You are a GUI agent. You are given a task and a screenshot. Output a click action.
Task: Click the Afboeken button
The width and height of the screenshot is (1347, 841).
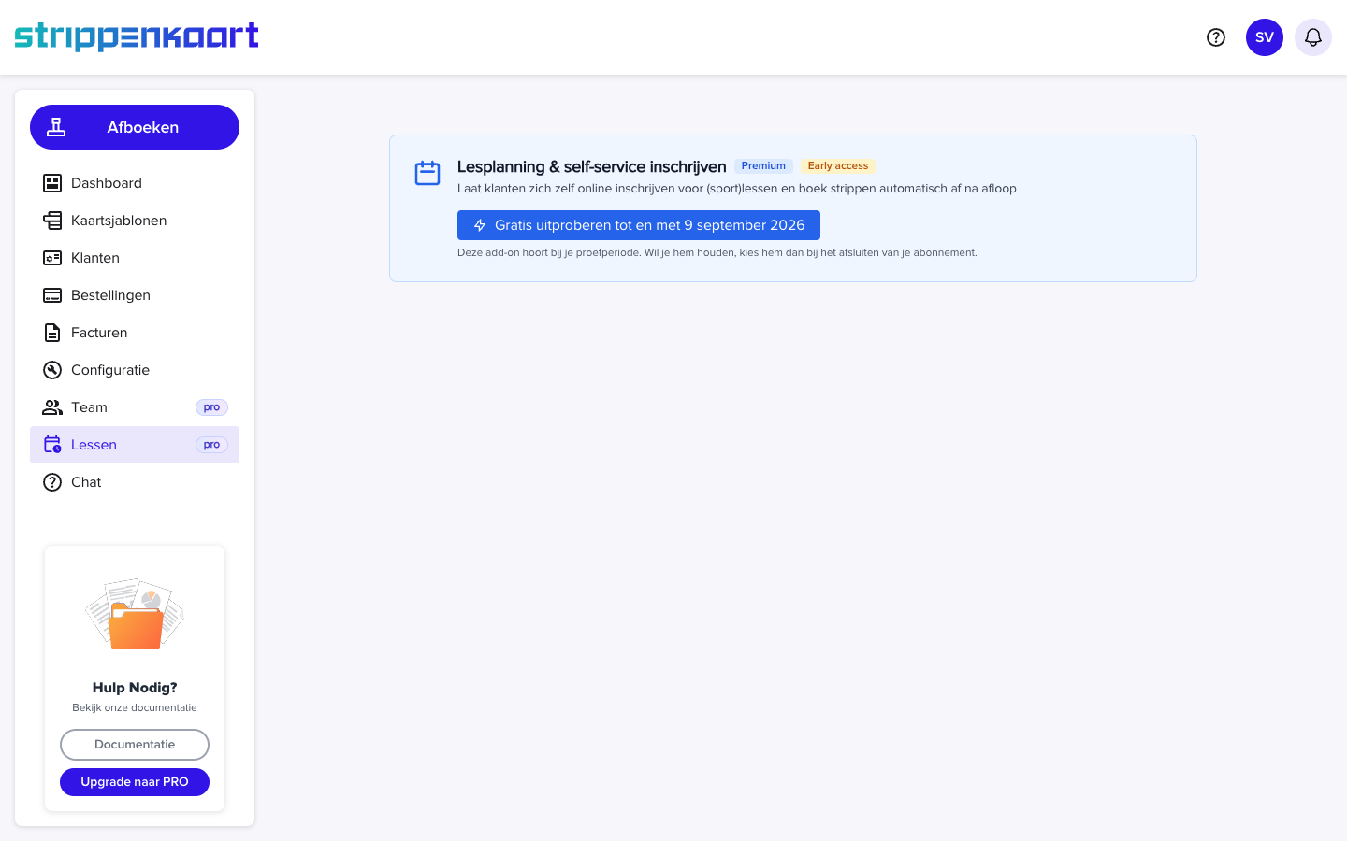(135, 127)
